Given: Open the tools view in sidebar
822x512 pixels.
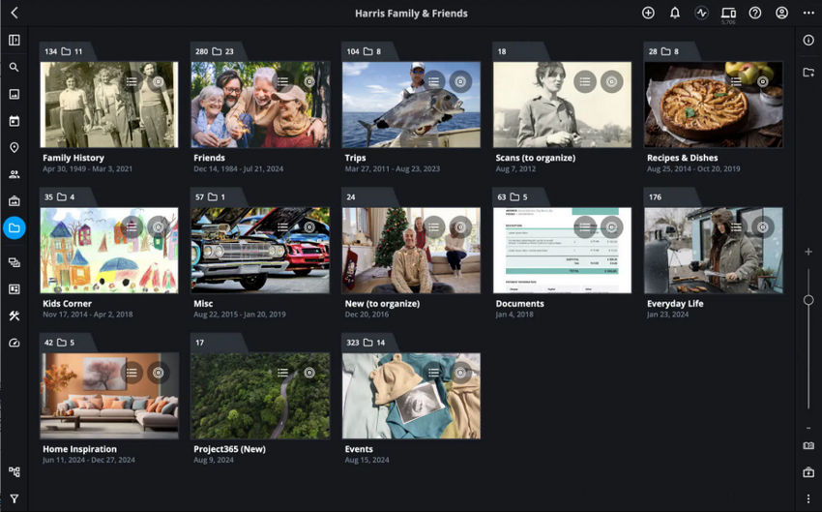Looking at the screenshot, I should (15, 316).
